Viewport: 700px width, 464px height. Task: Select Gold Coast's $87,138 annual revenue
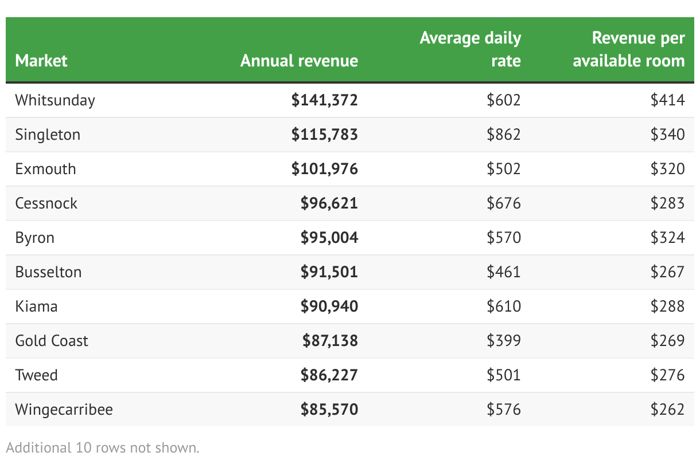[330, 341]
